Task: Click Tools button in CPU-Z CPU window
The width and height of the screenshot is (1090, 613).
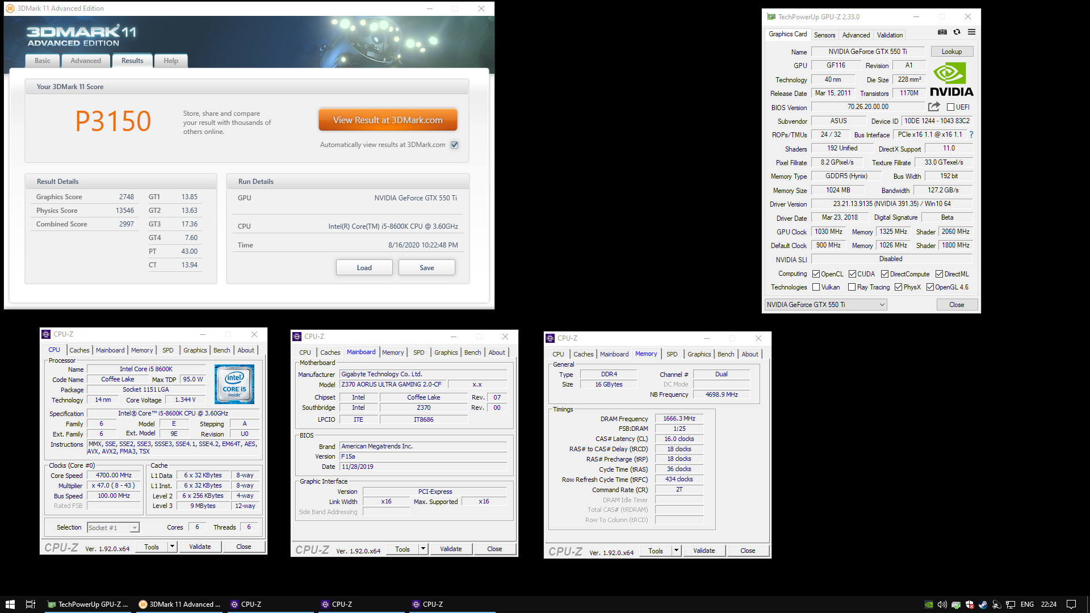Action: coord(152,547)
